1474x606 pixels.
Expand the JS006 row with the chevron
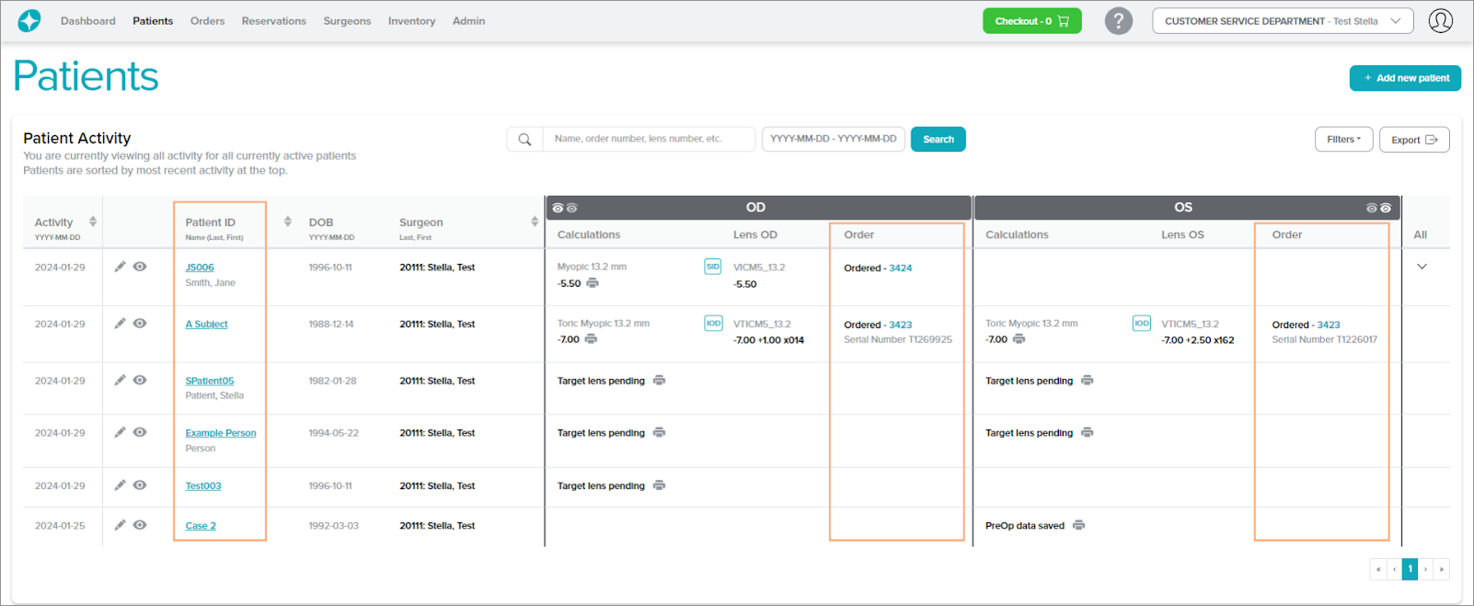(x=1422, y=267)
